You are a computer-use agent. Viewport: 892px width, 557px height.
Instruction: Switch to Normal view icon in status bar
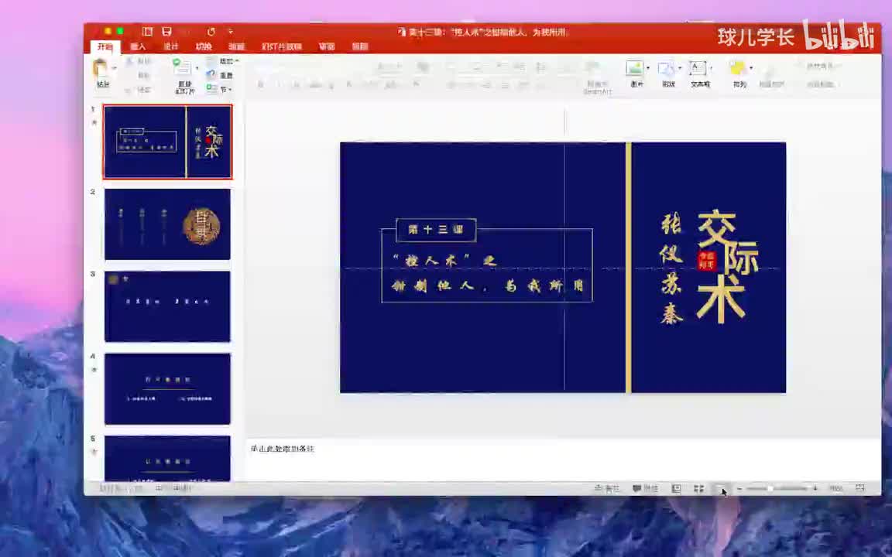point(677,488)
